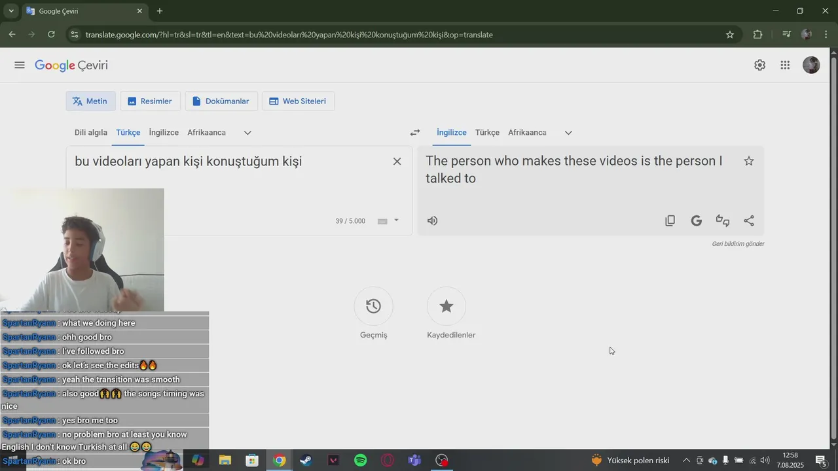838x471 pixels.
Task: Expand more source languages chevron
Action: (x=247, y=133)
